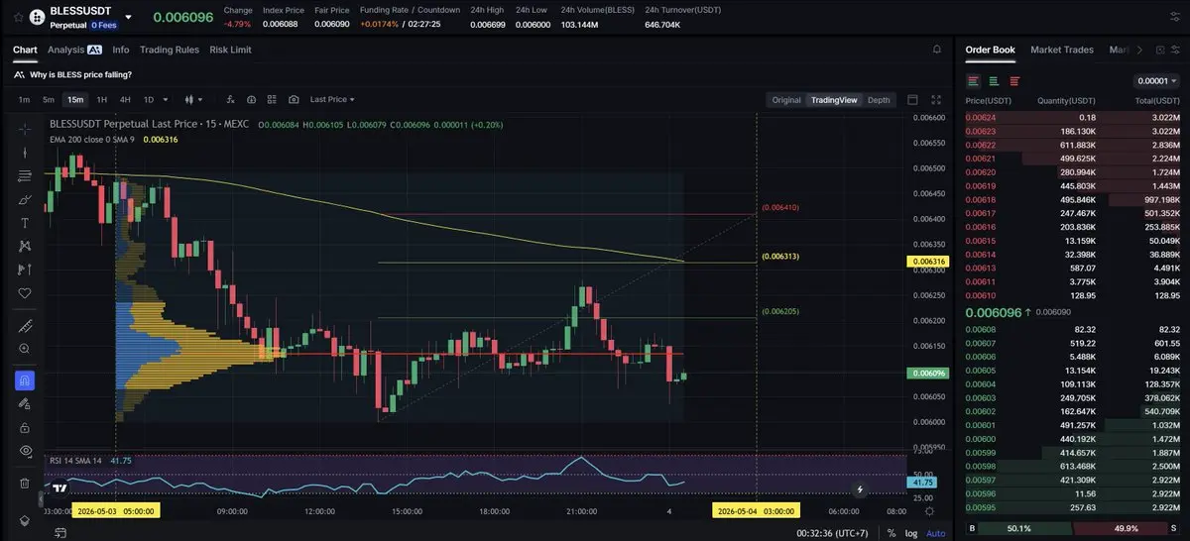This screenshot has height=541, width=1190.
Task: Select the Text annotation tool
Action: pos(25,222)
